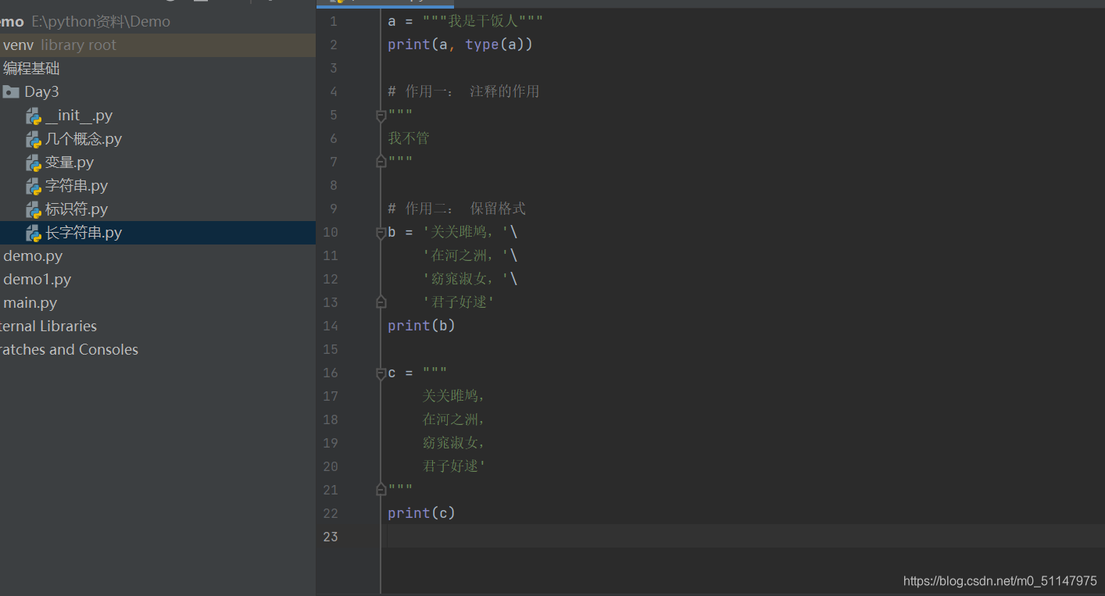Click print(b) on line 14

421,327
